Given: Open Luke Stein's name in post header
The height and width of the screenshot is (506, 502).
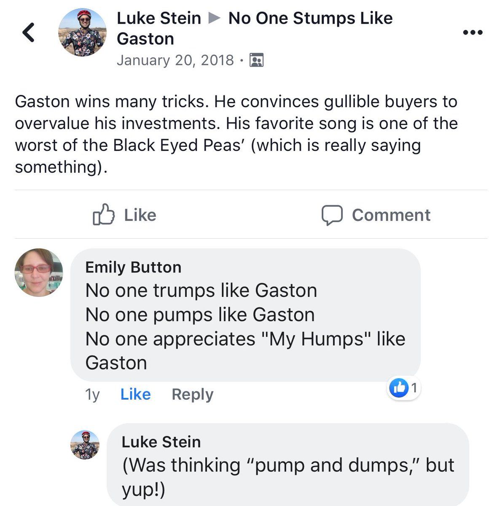Looking at the screenshot, I should pos(159,18).
